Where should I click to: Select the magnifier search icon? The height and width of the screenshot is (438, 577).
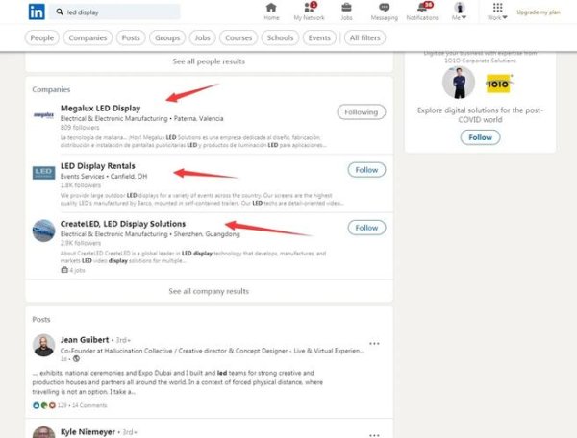60,12
